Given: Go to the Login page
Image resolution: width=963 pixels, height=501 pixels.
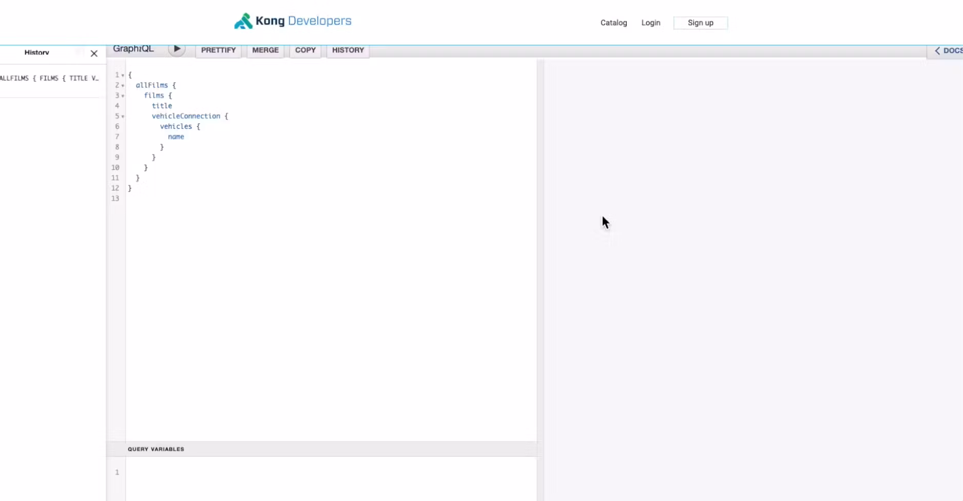Looking at the screenshot, I should [x=650, y=23].
